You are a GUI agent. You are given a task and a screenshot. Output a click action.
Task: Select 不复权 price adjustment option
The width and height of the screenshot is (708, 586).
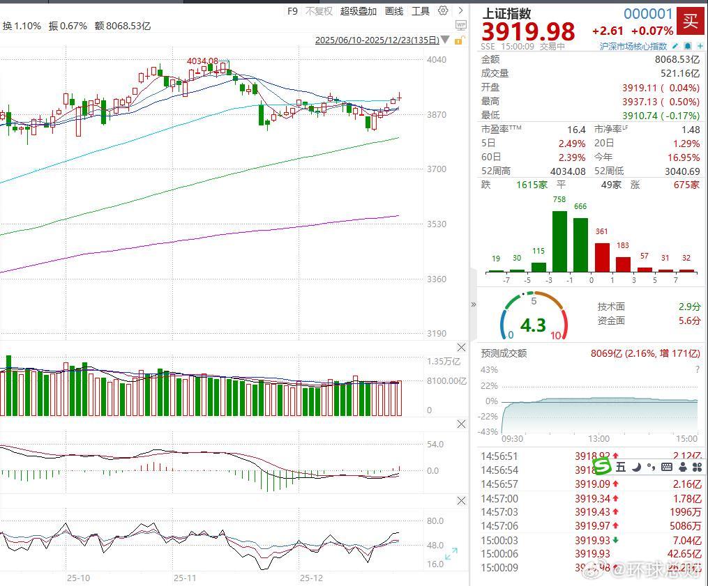coord(319,11)
